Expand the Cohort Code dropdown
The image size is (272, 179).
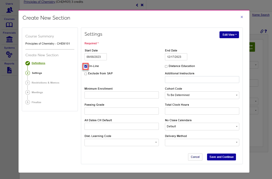202,95
